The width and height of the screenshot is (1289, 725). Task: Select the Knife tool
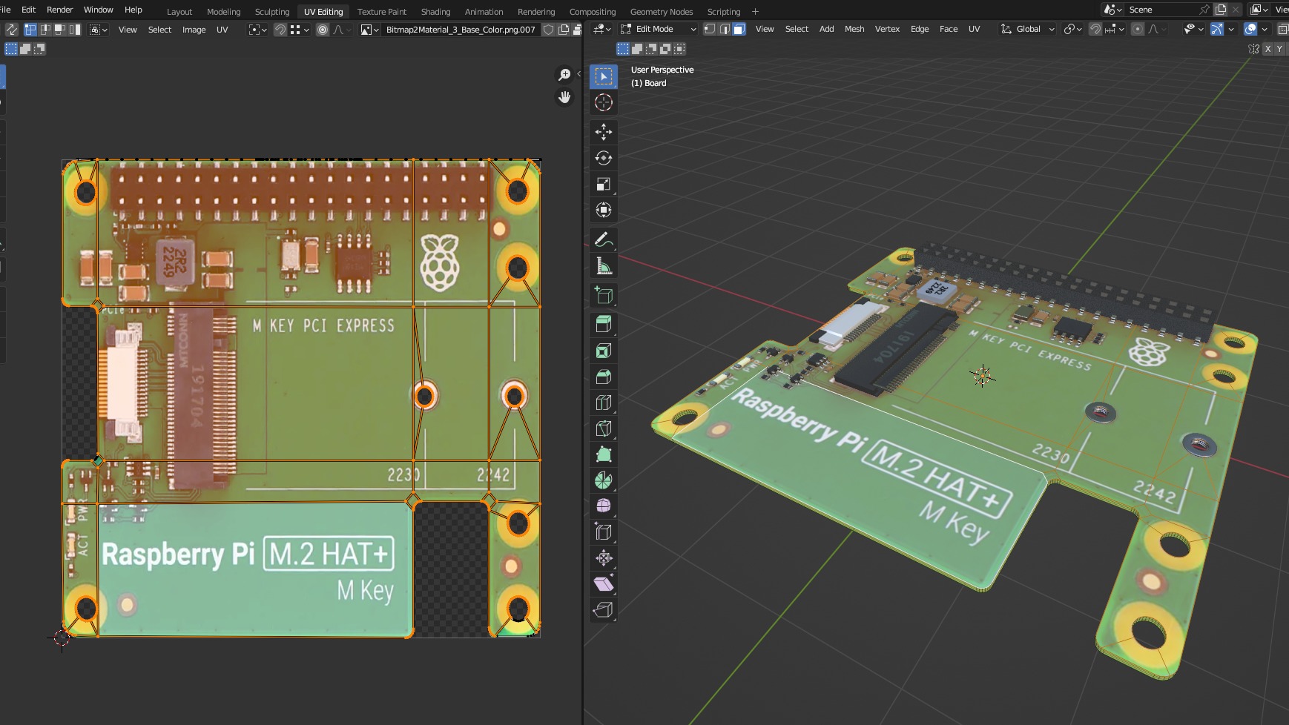[604, 428]
